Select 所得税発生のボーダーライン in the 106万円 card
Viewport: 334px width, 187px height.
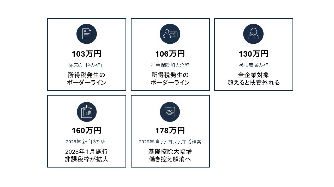coord(170,79)
